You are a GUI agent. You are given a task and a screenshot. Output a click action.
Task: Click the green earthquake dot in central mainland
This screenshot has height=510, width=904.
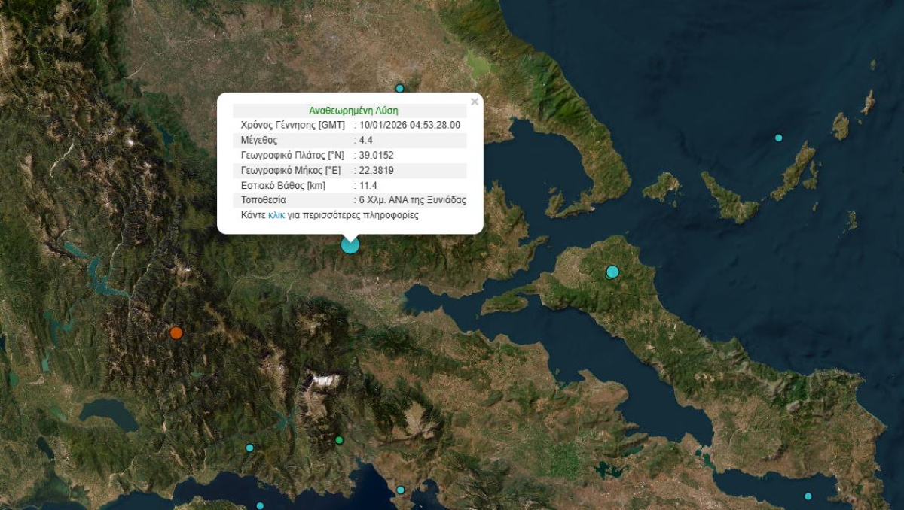339,439
